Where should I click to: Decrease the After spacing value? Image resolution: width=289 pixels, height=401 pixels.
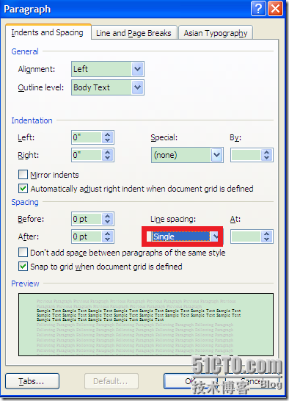pos(108,239)
